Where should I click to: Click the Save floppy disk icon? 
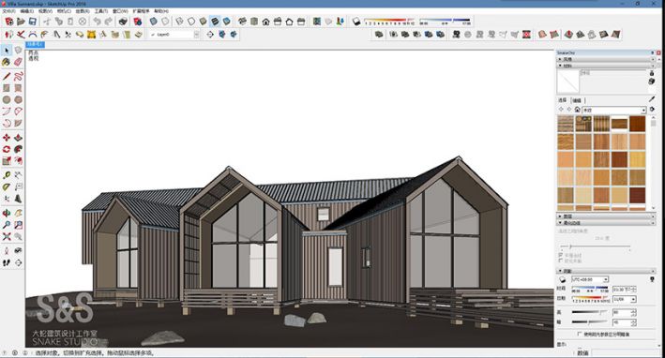[32, 22]
